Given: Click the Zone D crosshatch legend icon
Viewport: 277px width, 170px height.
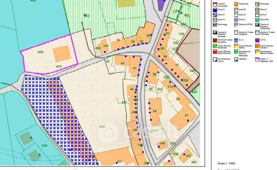Looking at the screenshot, I should coord(215,14).
